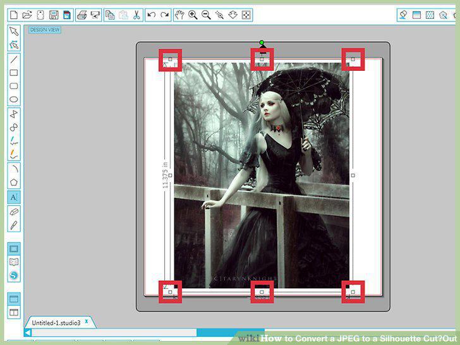
Task: Print the design with the printer icon
Action: point(82,15)
